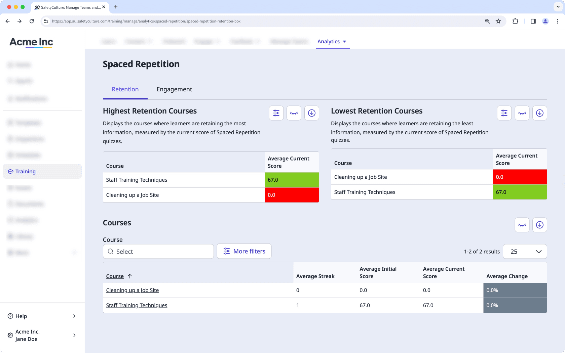Click the Course Select search field
Image resolution: width=565 pixels, height=353 pixels.
[x=158, y=251]
